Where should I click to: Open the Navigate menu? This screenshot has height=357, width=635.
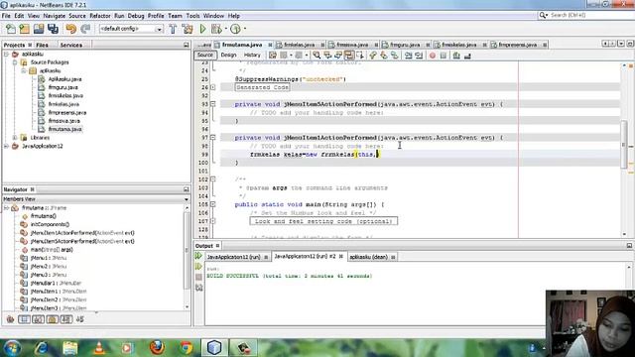[x=55, y=16]
